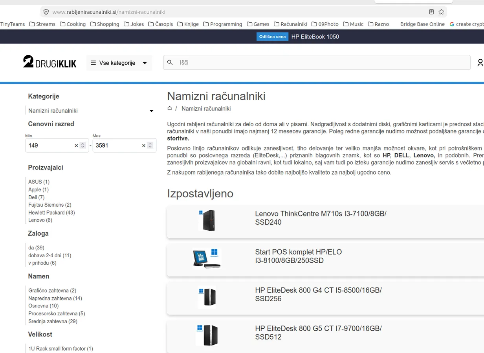The image size is (484, 353).
Task: Clear the Min price value
Action: coord(76,146)
